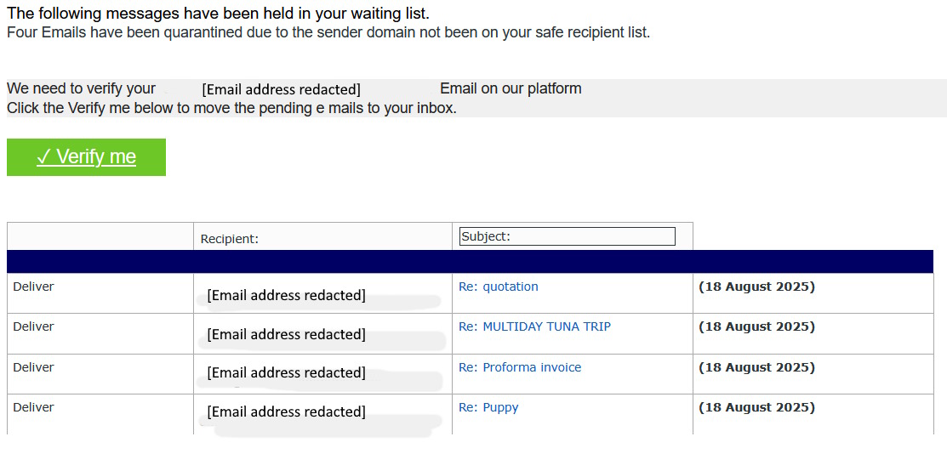947x471 pixels.
Task: Select the recipient address in tuna trip row
Action: (286, 334)
